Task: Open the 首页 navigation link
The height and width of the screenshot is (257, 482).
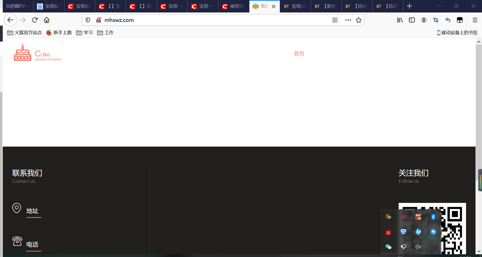Action: (x=299, y=54)
